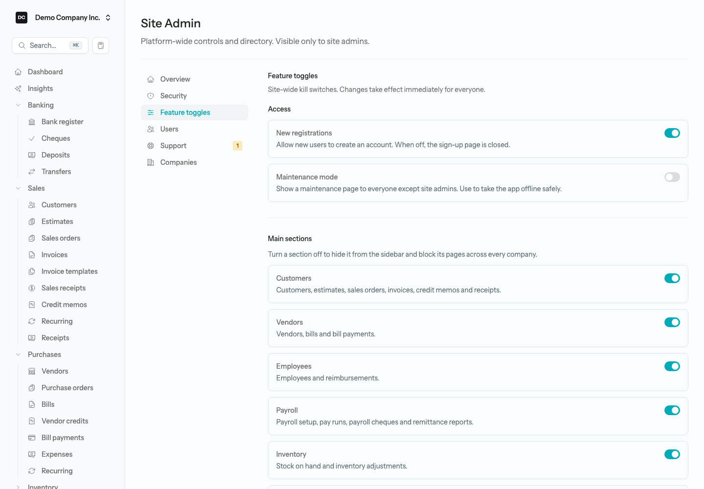The image size is (704, 489).
Task: Open the Feature toggles admin tab
Action: [195, 112]
